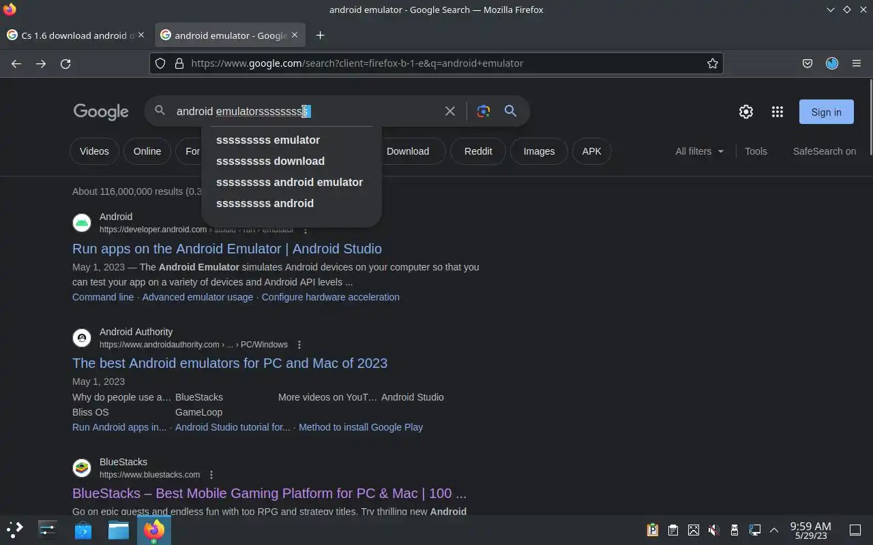Go back to the previous page
This screenshot has width=873, height=545.
point(16,63)
